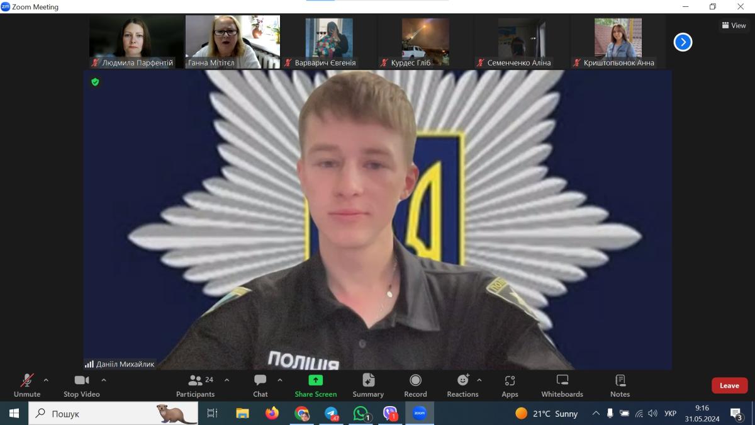Open the notification center icon

[737, 414]
